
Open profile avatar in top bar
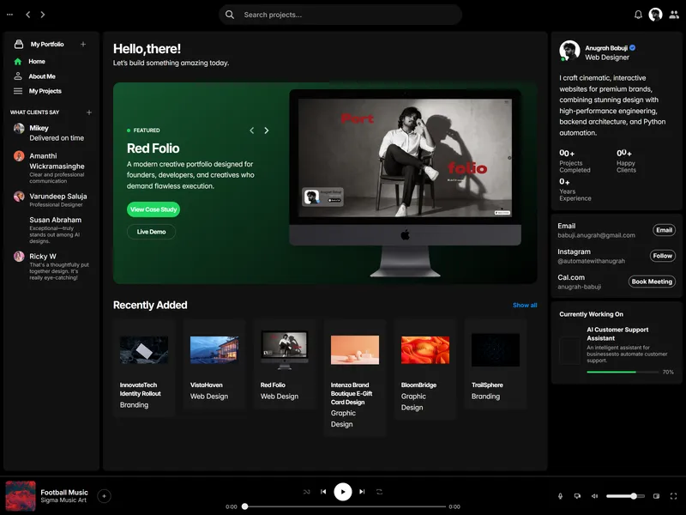coord(655,15)
